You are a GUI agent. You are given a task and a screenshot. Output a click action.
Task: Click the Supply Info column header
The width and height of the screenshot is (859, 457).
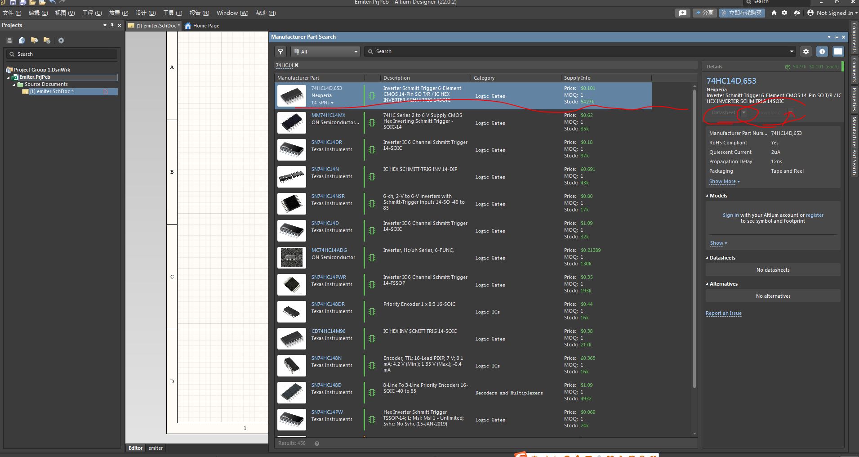tap(606, 78)
